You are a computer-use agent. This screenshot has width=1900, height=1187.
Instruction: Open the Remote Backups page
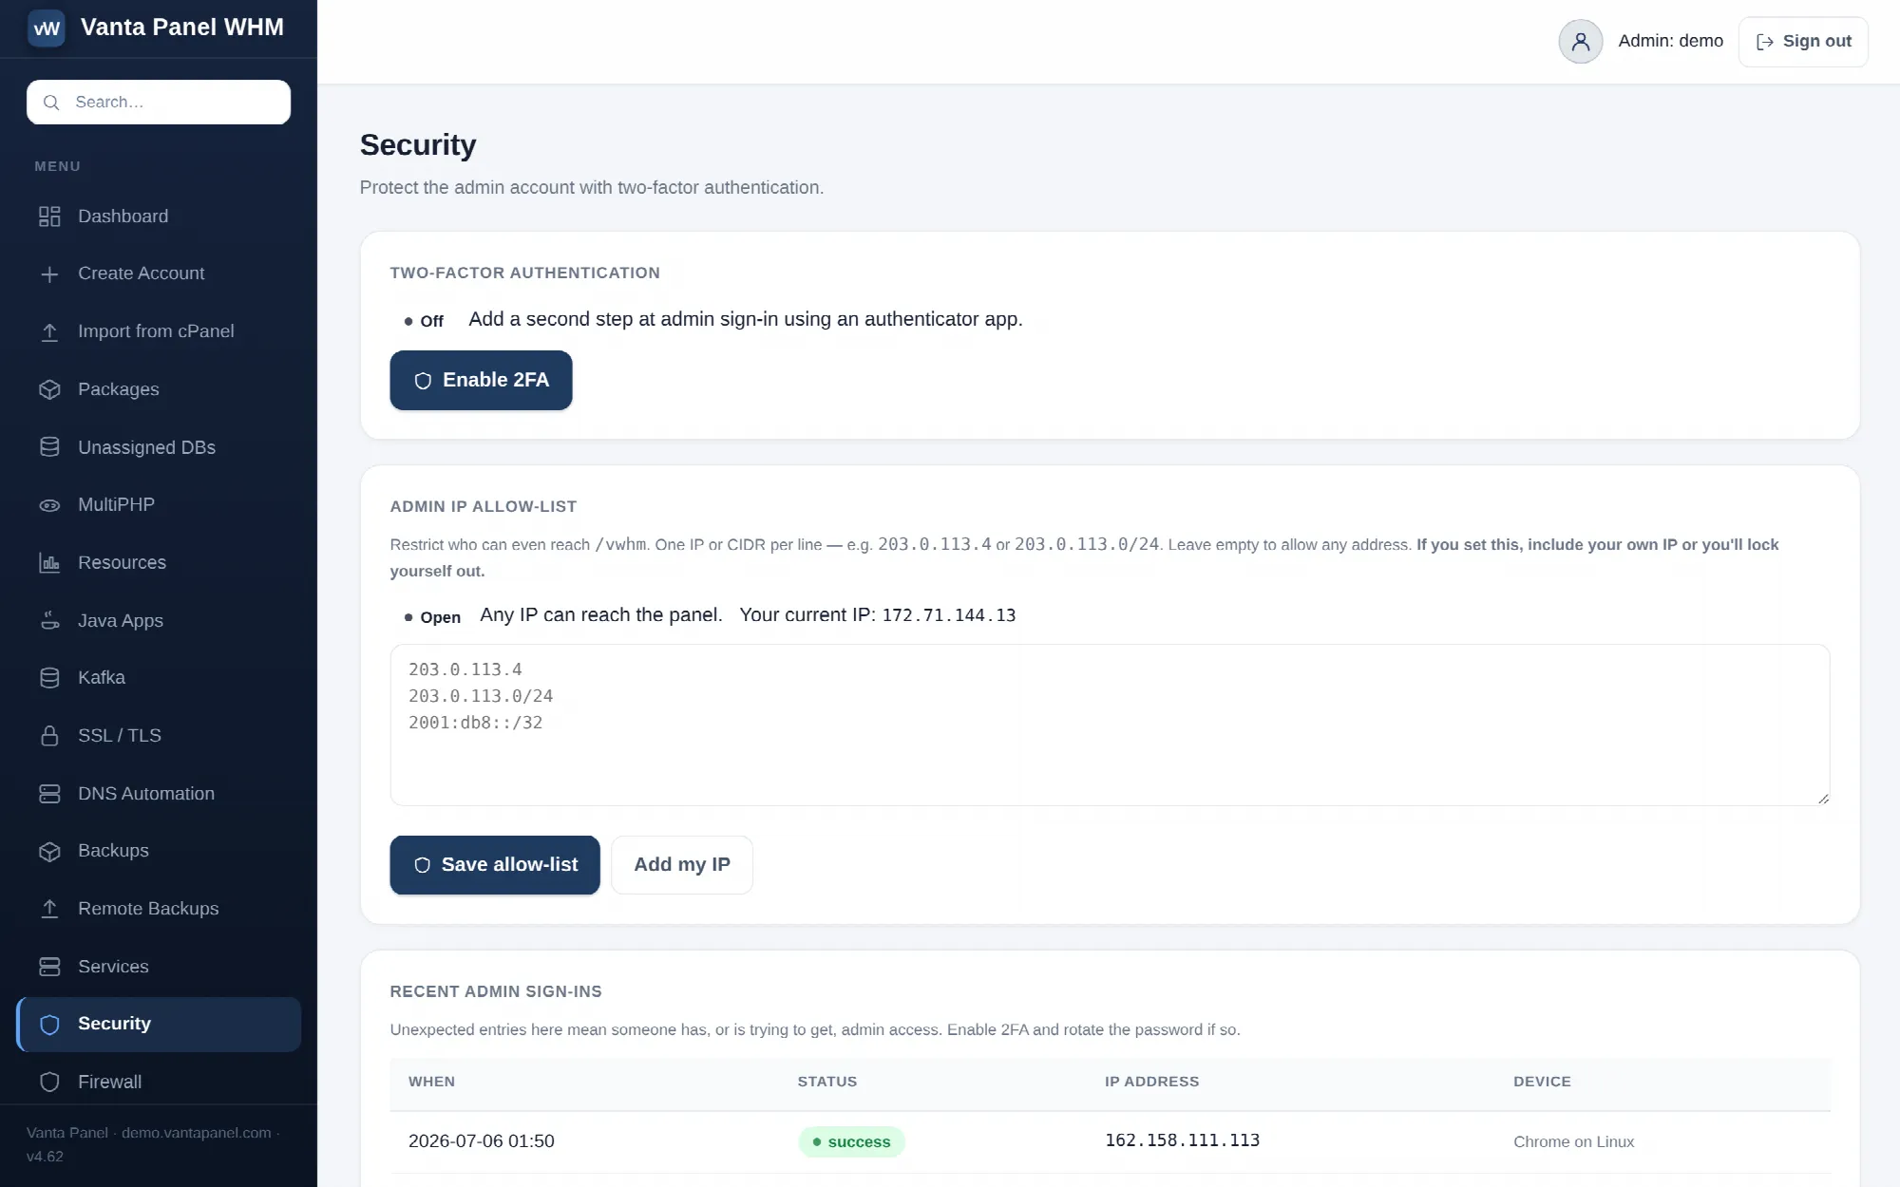[159, 909]
